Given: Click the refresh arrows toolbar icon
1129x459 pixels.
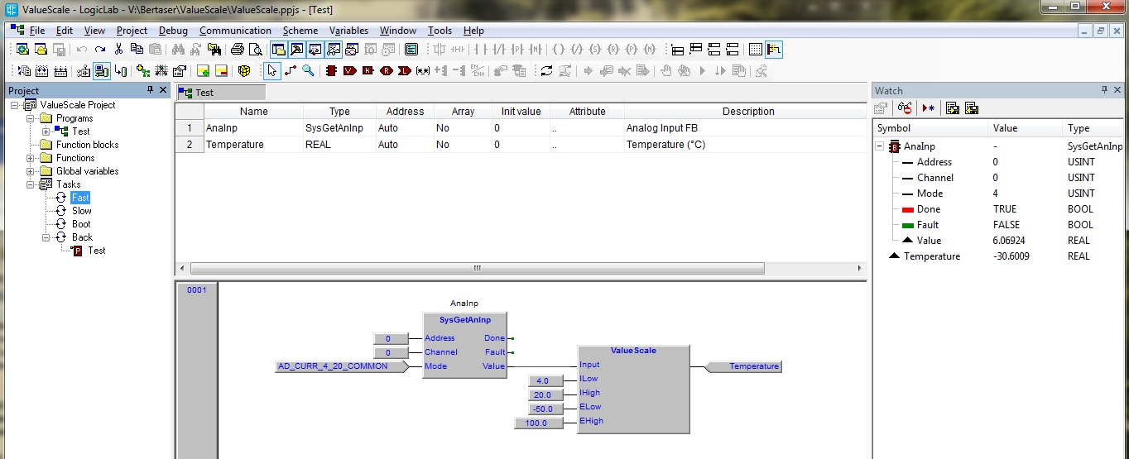Looking at the screenshot, I should click(546, 71).
